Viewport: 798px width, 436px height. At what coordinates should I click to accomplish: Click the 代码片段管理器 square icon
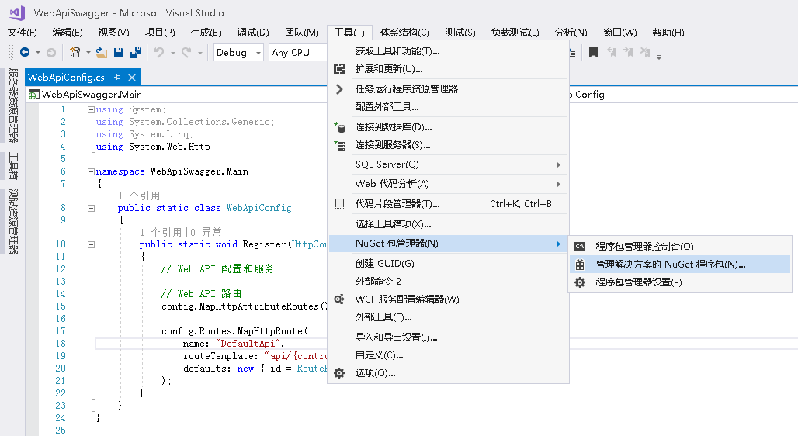[339, 203]
